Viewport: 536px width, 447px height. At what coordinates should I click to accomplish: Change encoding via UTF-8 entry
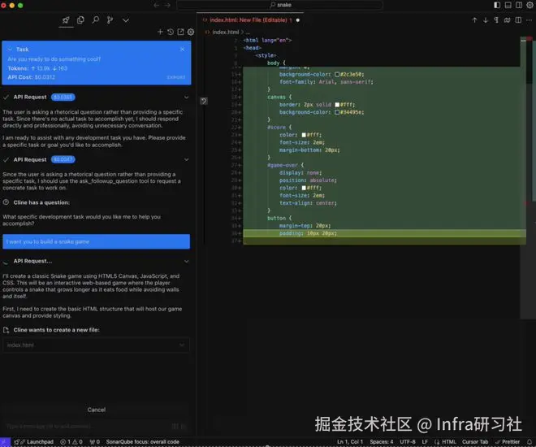pyautogui.click(x=408, y=442)
